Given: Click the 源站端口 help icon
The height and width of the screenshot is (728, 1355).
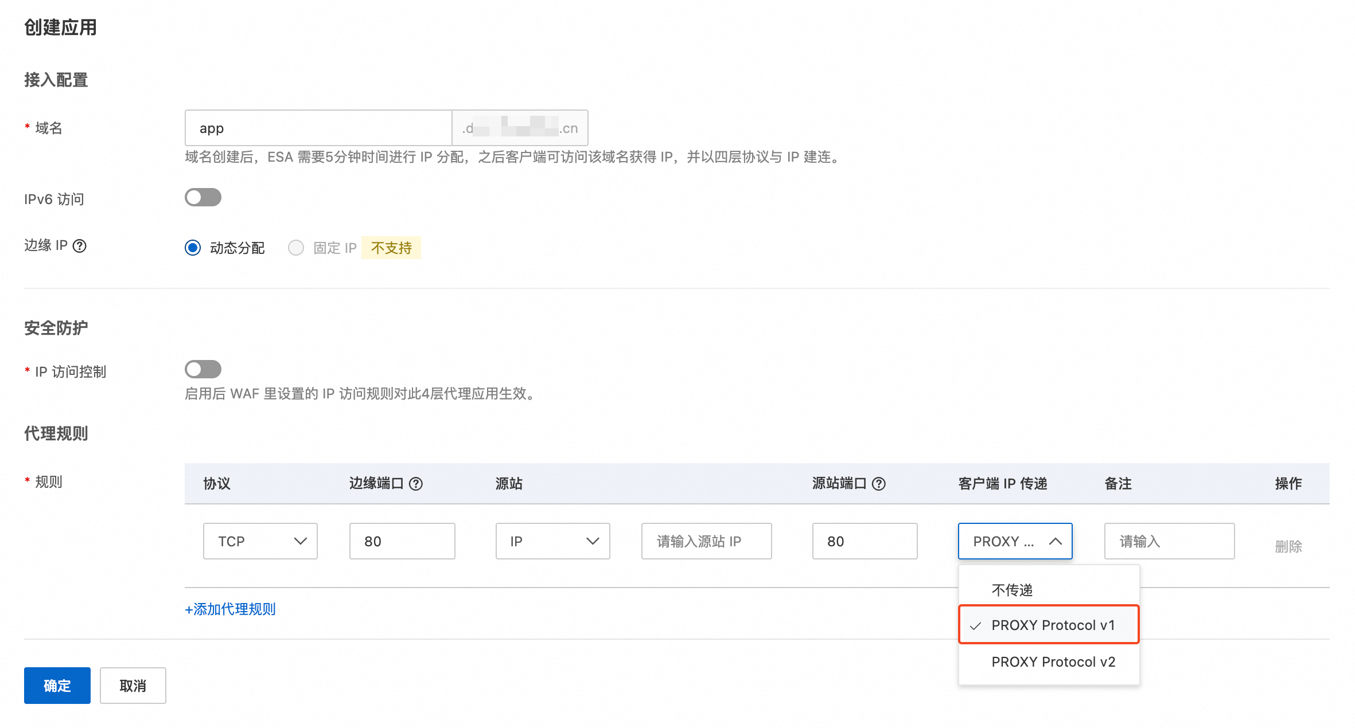Looking at the screenshot, I should [x=879, y=484].
